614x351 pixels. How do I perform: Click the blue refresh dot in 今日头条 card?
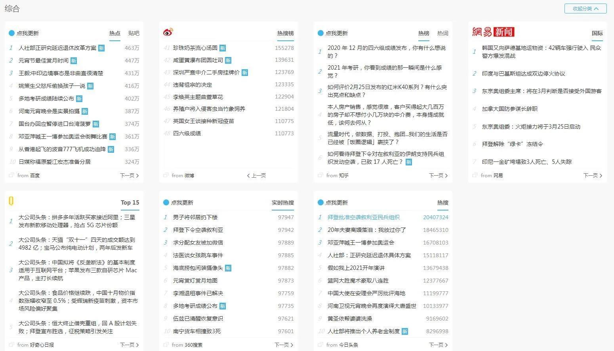click(320, 203)
